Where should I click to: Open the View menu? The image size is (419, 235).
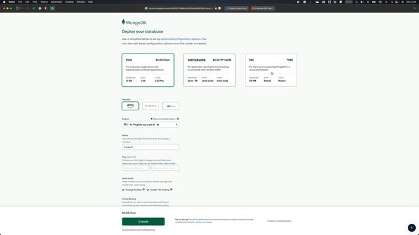tap(35, 2)
